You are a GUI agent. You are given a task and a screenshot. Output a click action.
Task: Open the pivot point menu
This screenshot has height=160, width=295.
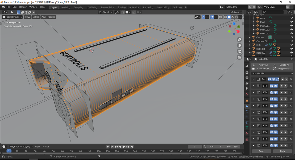117,12
